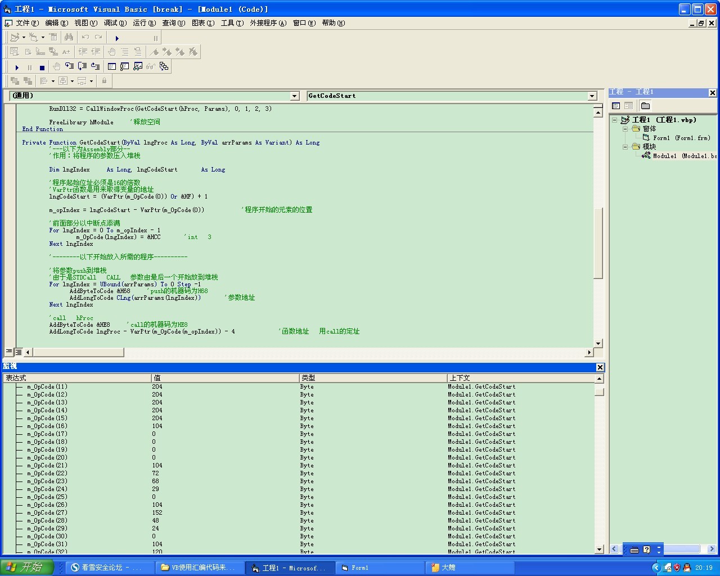
Task: Click the 值 column header in watch window
Action: coord(225,378)
